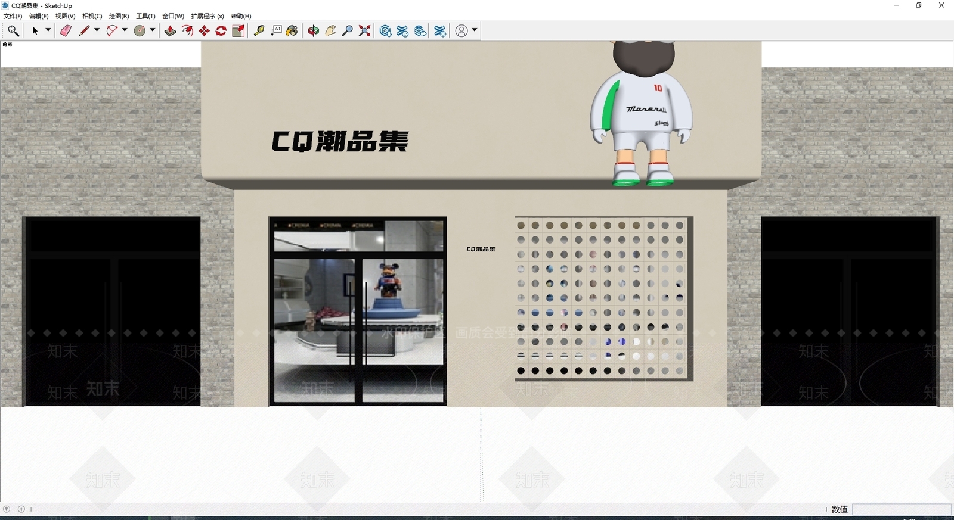Click the SketchUp application icon in title bar
Viewport: 954px width, 520px height.
5,5
